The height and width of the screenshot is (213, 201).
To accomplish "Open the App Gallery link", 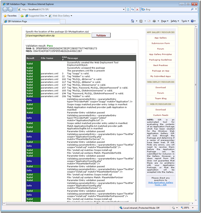I will click(161, 38).
